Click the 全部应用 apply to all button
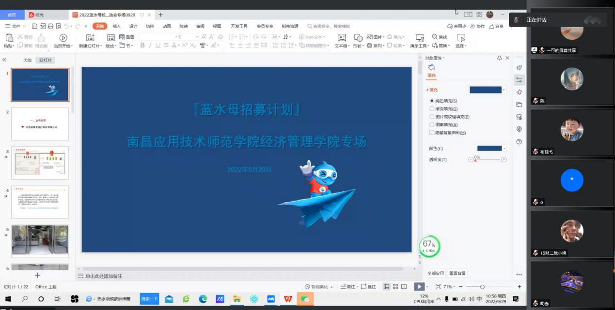 click(436, 274)
